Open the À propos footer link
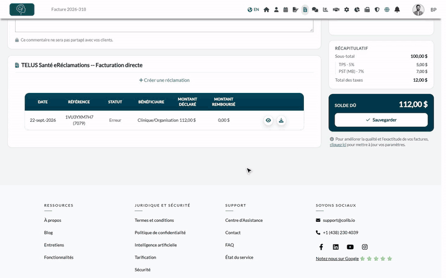Image resolution: width=446 pixels, height=278 pixels. pyautogui.click(x=52, y=220)
